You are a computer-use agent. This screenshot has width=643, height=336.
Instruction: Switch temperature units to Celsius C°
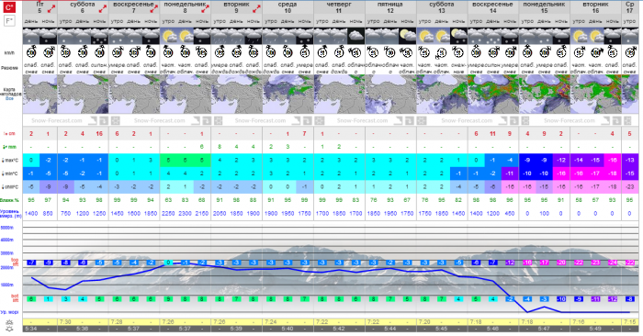pyautogui.click(x=9, y=6)
